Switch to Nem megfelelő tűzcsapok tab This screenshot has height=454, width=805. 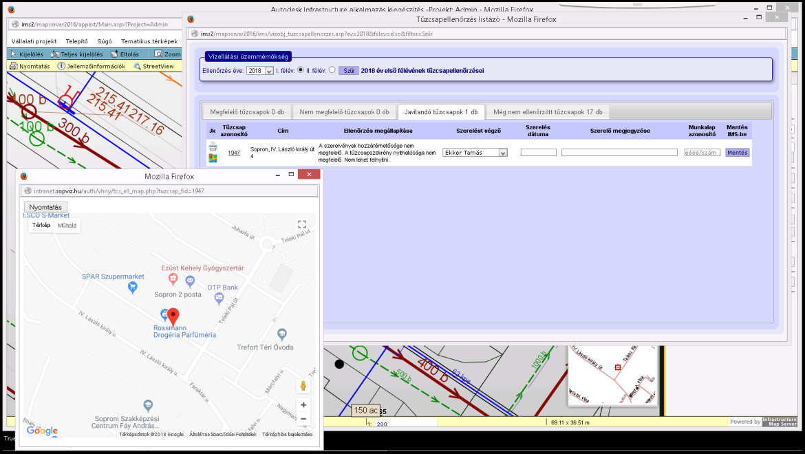[344, 112]
